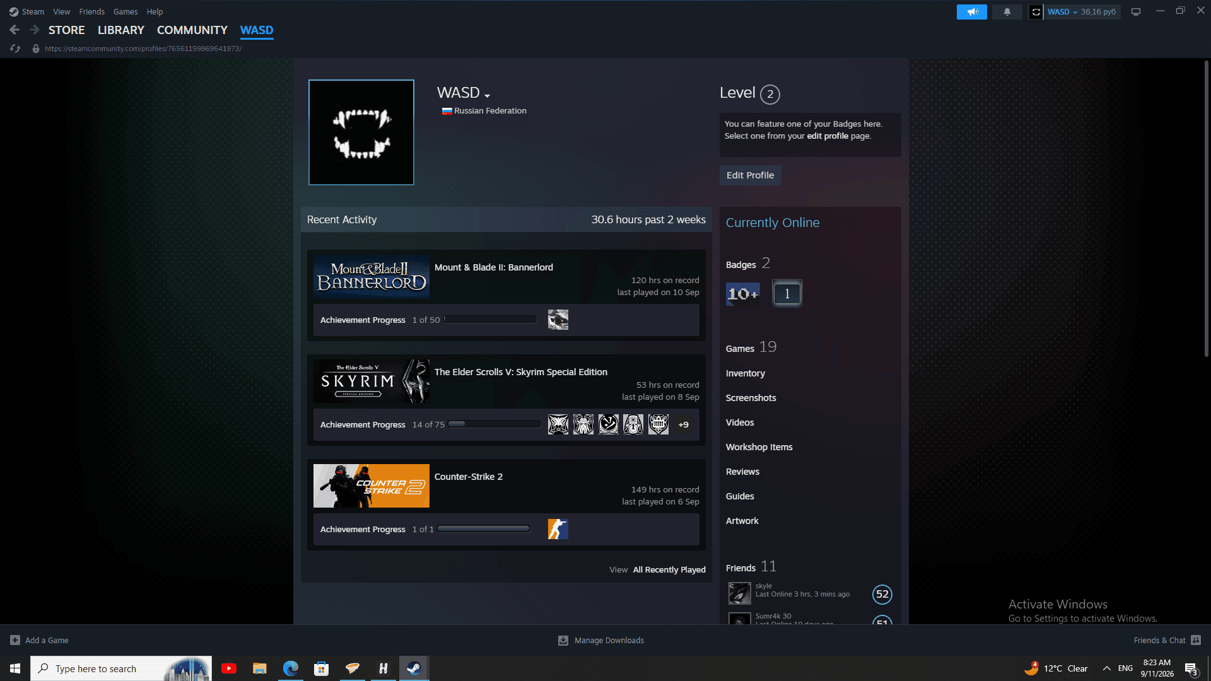Open the Reviews link

pos(743,472)
